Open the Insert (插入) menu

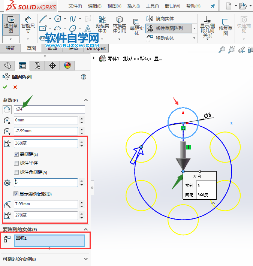click(x=133, y=6)
